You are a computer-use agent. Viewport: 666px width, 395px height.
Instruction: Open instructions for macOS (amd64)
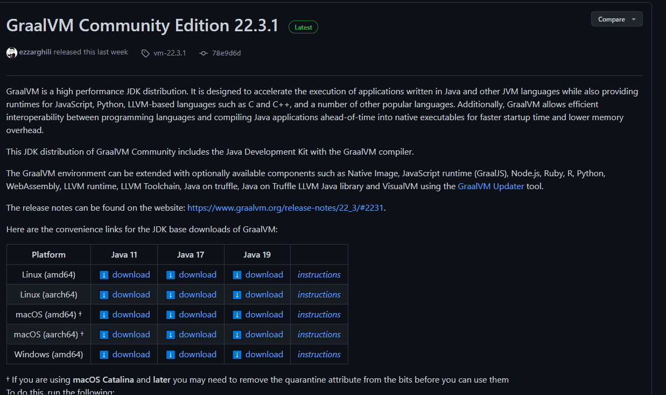319,315
